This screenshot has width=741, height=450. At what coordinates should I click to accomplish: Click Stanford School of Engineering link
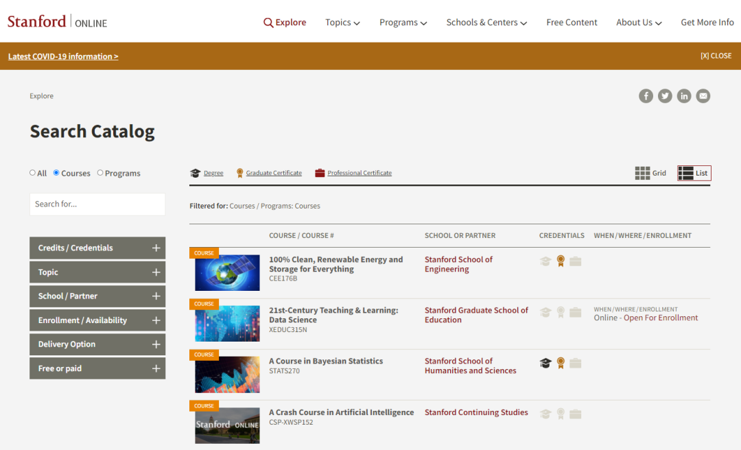pyautogui.click(x=458, y=264)
